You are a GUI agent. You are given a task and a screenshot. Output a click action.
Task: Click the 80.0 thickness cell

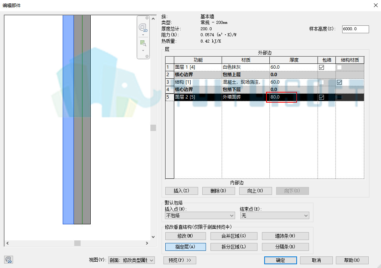pos(294,97)
